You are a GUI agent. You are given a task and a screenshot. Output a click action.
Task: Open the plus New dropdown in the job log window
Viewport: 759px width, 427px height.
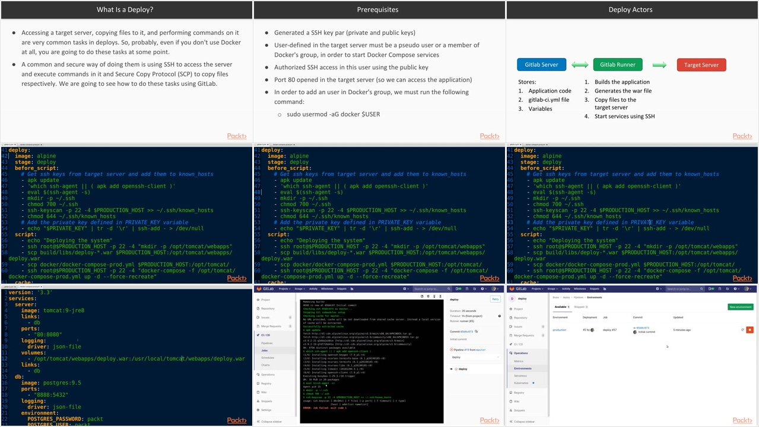407,288
